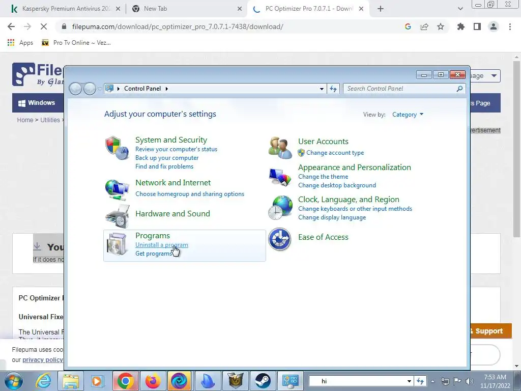Click the search magnifier in Control Panel

pos(459,89)
